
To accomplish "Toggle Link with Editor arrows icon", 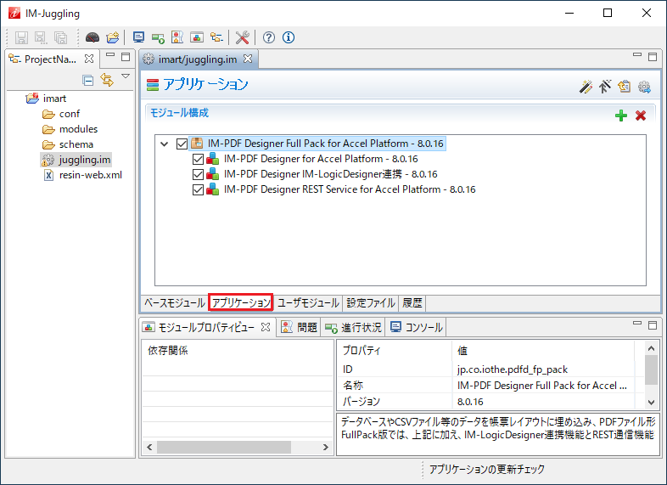I will coord(107,80).
